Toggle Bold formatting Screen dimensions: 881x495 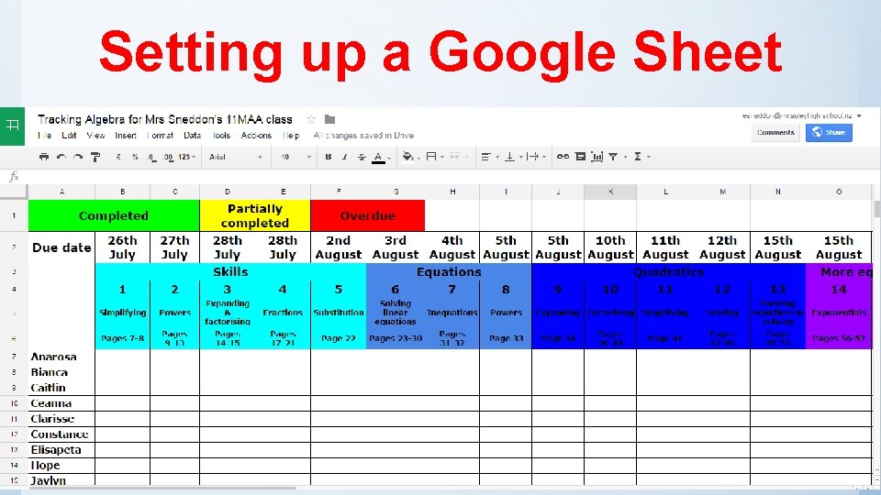(x=329, y=157)
